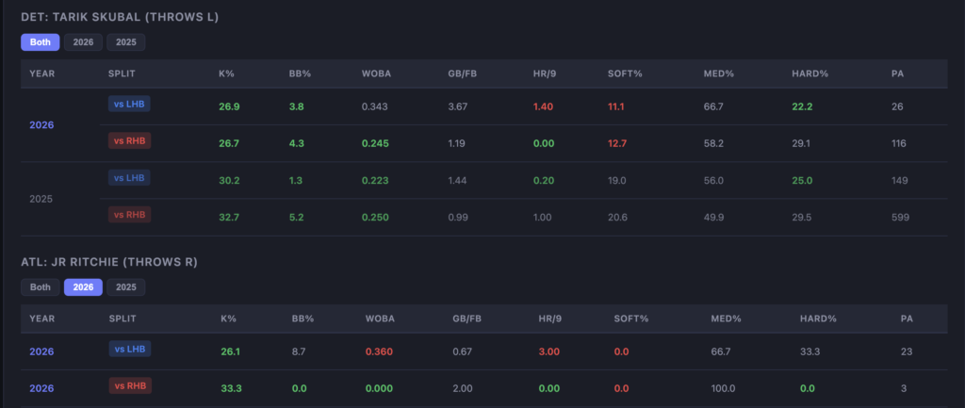Image resolution: width=965 pixels, height=408 pixels.
Task: Switch Tarik Skubal splits to 2026 only
Action: coord(83,42)
